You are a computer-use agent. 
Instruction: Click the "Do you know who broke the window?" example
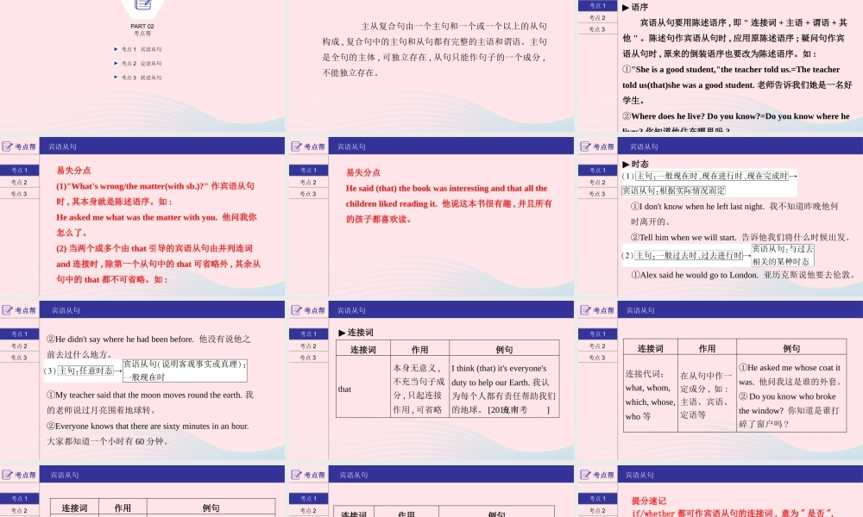[x=791, y=410]
